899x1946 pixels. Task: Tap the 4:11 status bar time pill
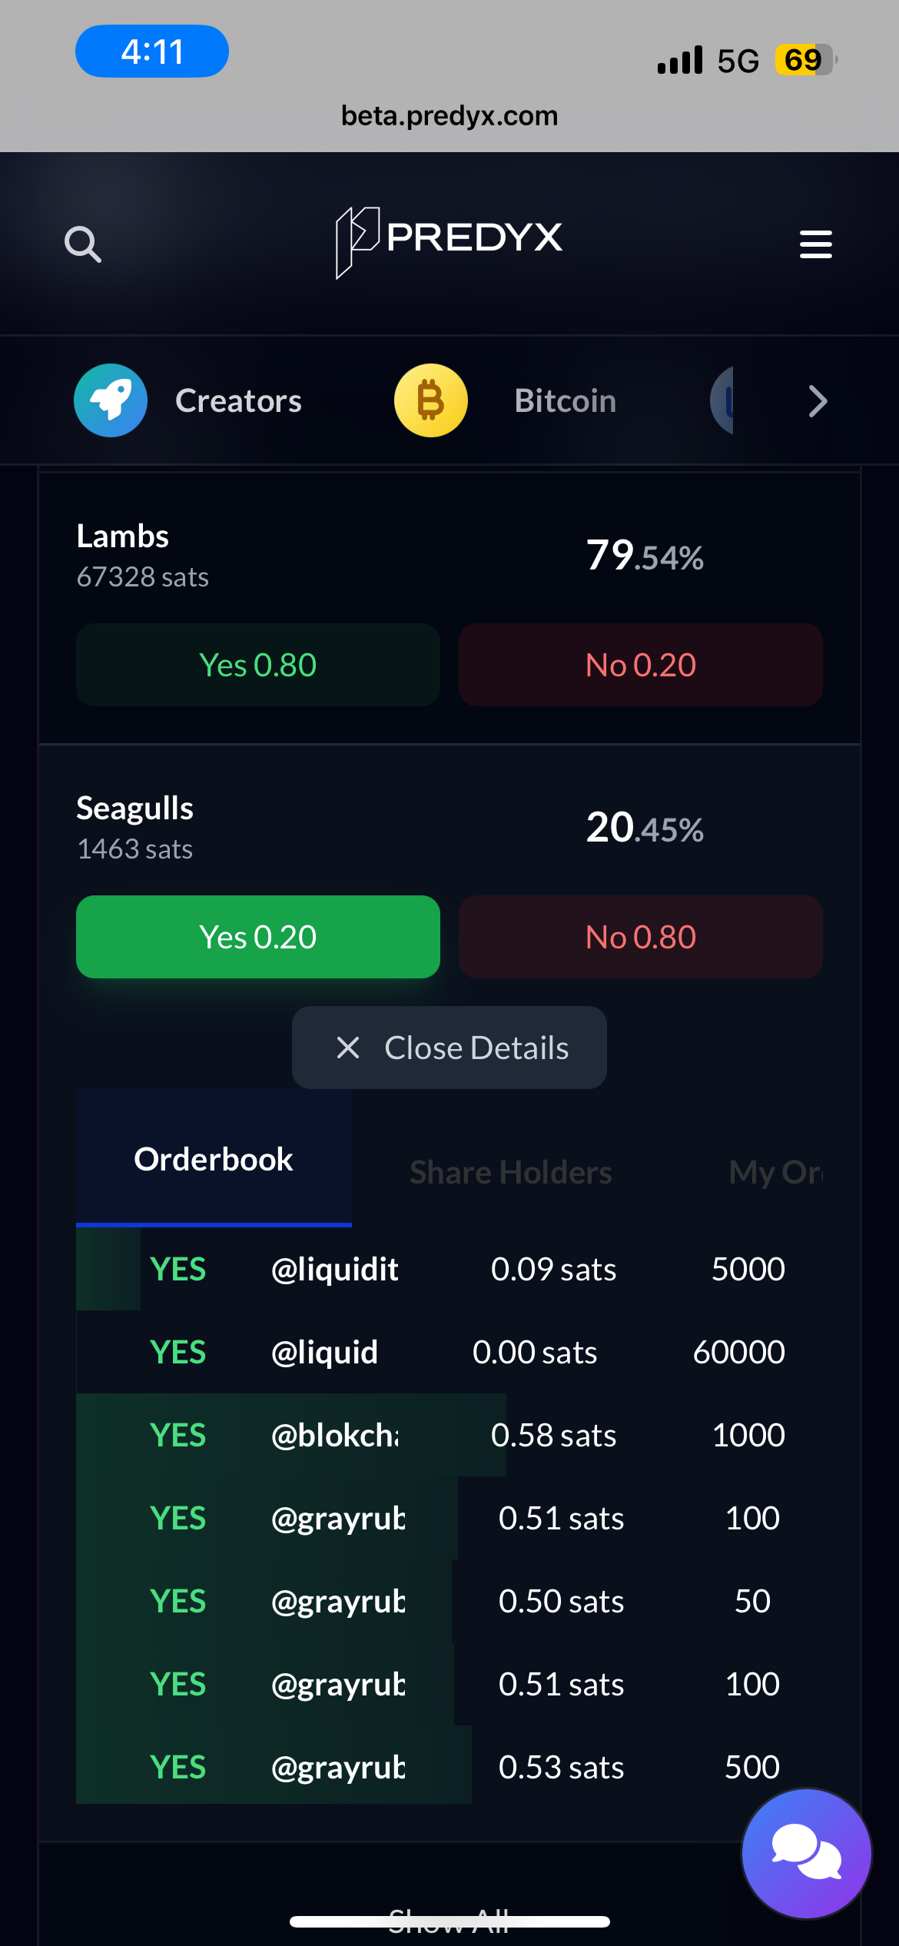[152, 51]
